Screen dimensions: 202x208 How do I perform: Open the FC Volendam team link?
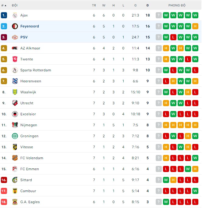pyautogui.click(x=32, y=158)
